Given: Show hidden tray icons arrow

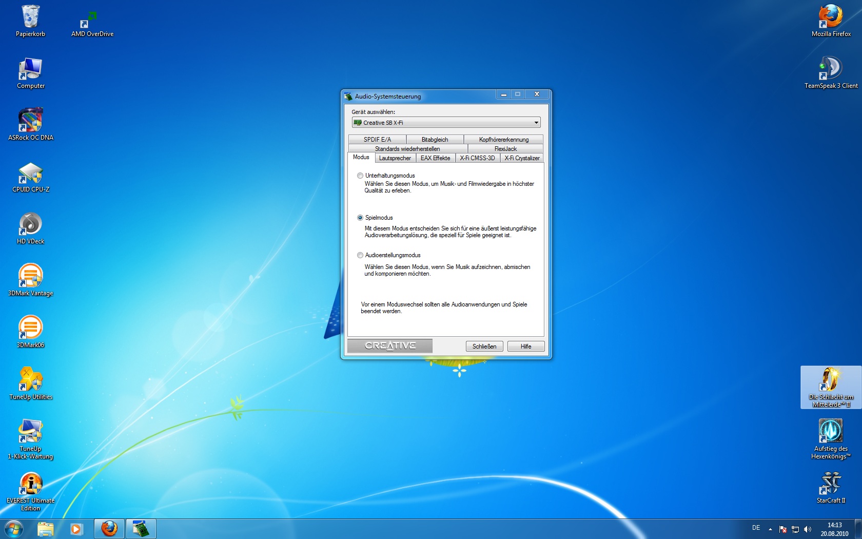Looking at the screenshot, I should (770, 529).
